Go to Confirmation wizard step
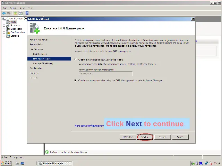 point(36,68)
